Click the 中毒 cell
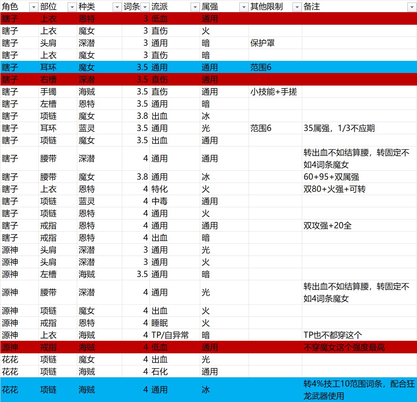Image resolution: width=417 pixels, height=402 pixels. pos(175,201)
